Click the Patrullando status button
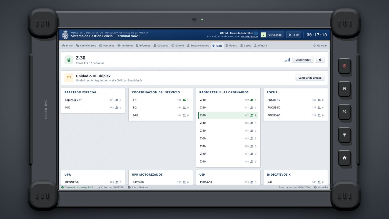The height and width of the screenshot is (219, 389). [272, 35]
